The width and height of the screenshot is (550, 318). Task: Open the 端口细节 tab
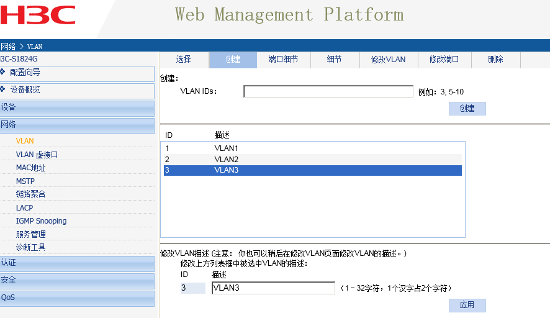pos(284,60)
